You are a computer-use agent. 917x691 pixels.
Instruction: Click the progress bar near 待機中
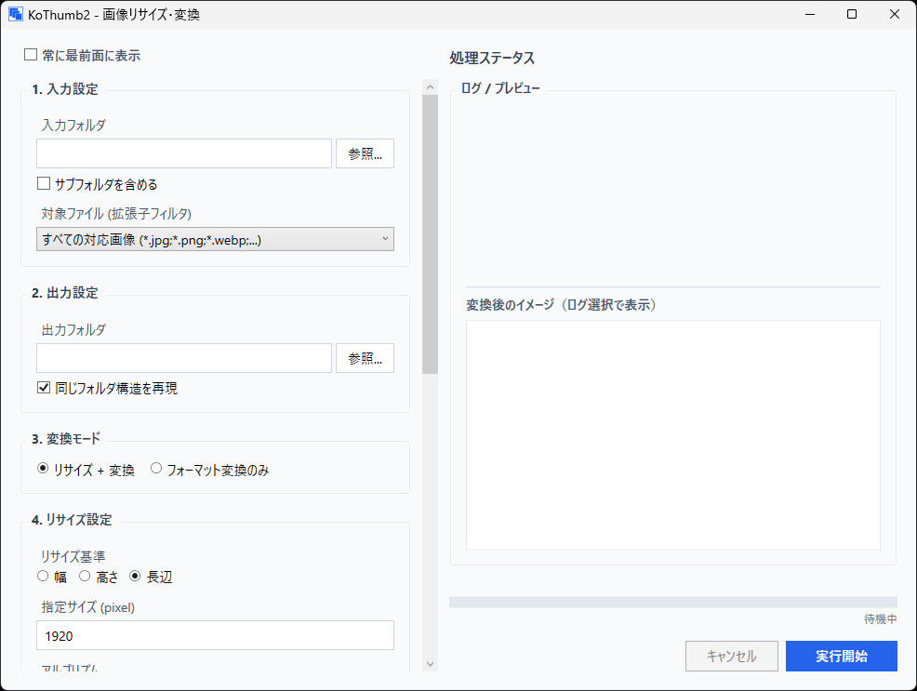(x=672, y=600)
